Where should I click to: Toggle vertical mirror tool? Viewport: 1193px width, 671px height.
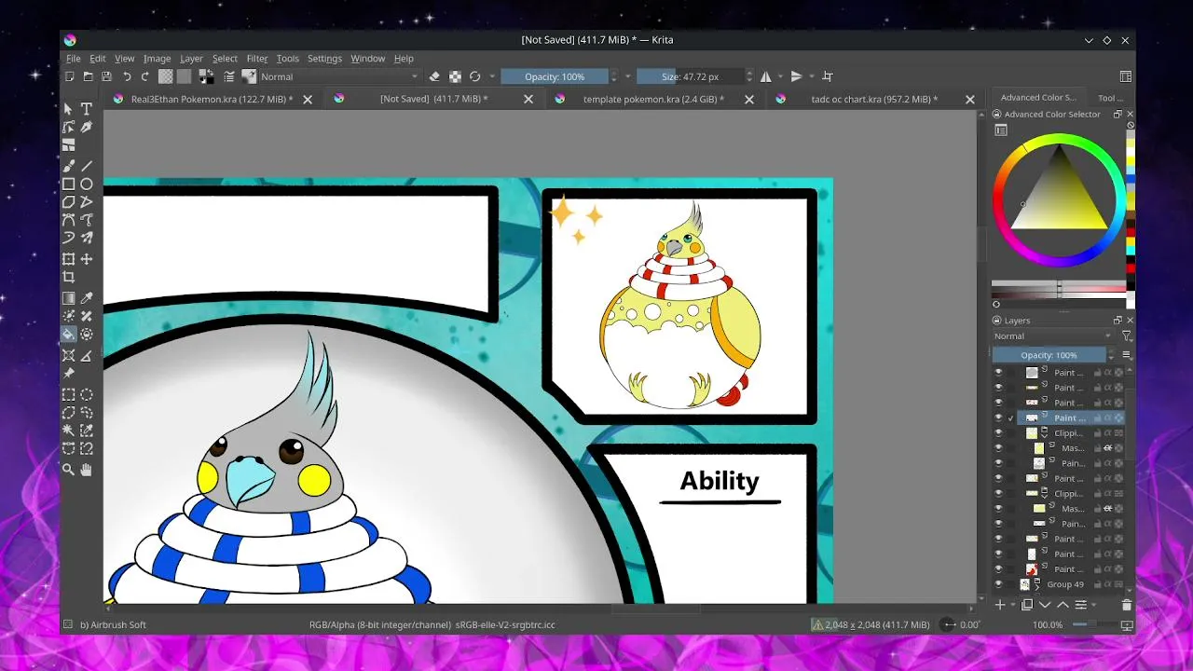pyautogui.click(x=796, y=76)
